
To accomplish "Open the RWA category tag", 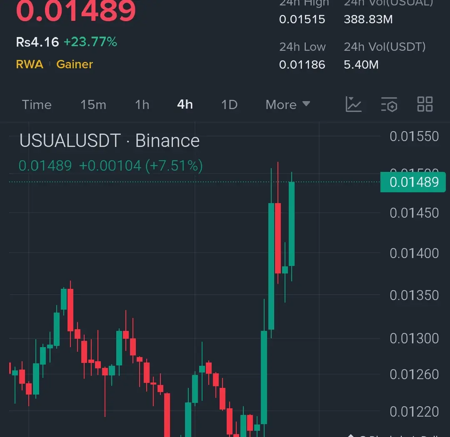I will (30, 64).
